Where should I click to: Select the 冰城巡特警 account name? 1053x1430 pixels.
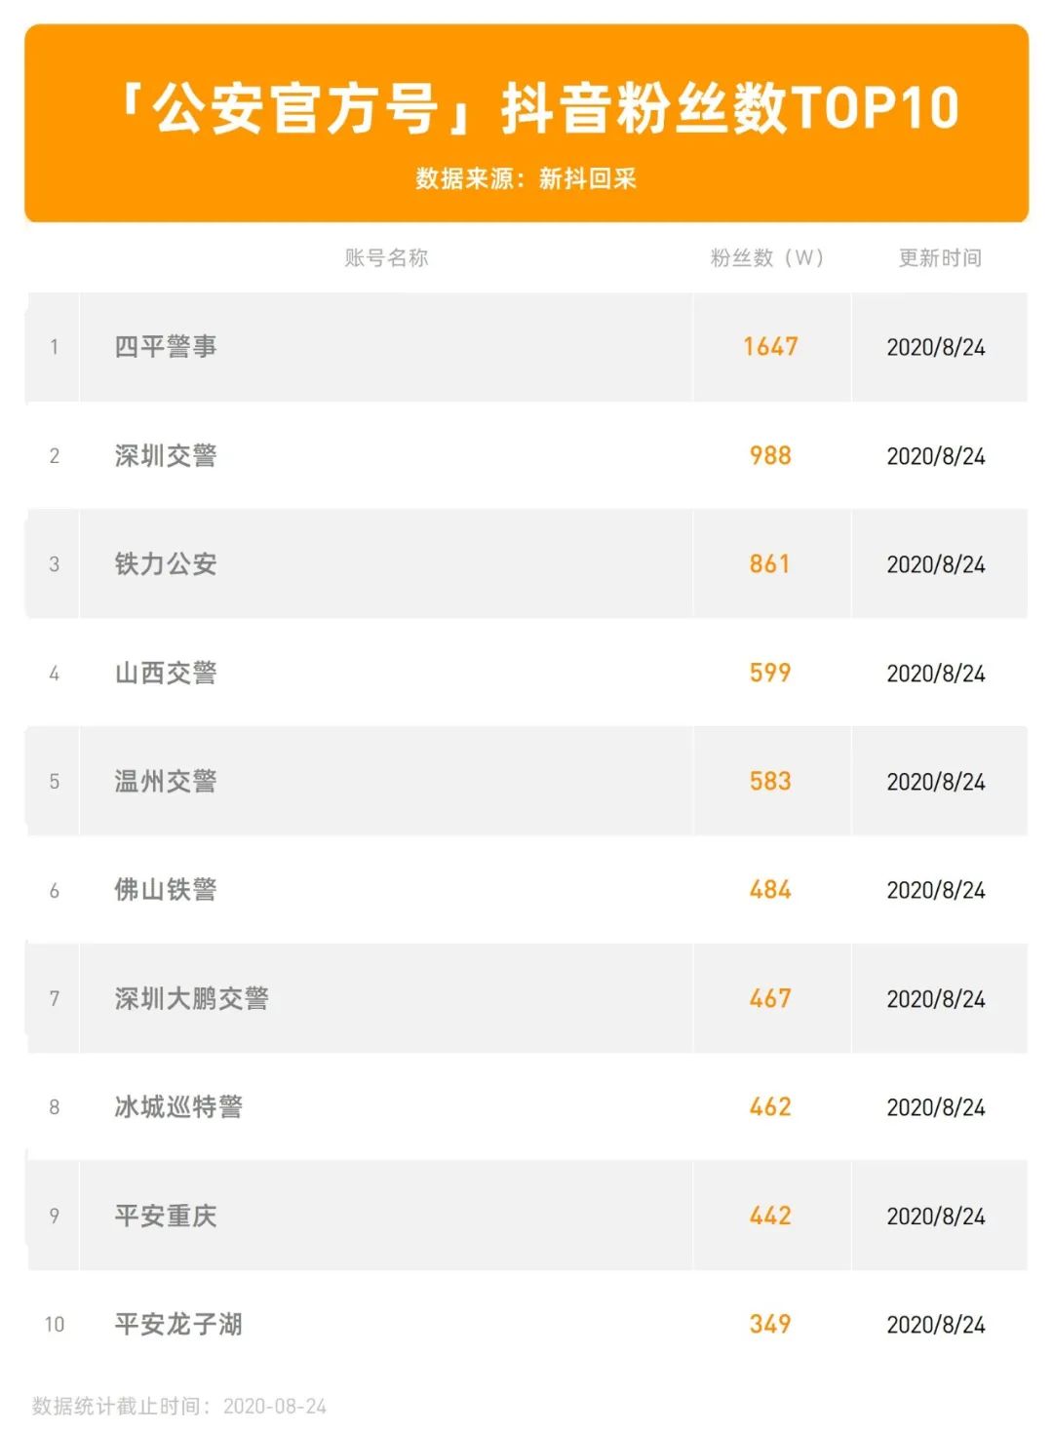click(x=178, y=1107)
